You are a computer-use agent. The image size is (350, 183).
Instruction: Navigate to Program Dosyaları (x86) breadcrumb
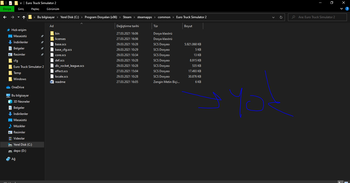(101, 17)
